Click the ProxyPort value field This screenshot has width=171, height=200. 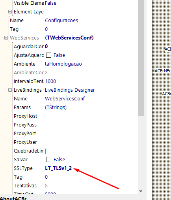click(91, 134)
